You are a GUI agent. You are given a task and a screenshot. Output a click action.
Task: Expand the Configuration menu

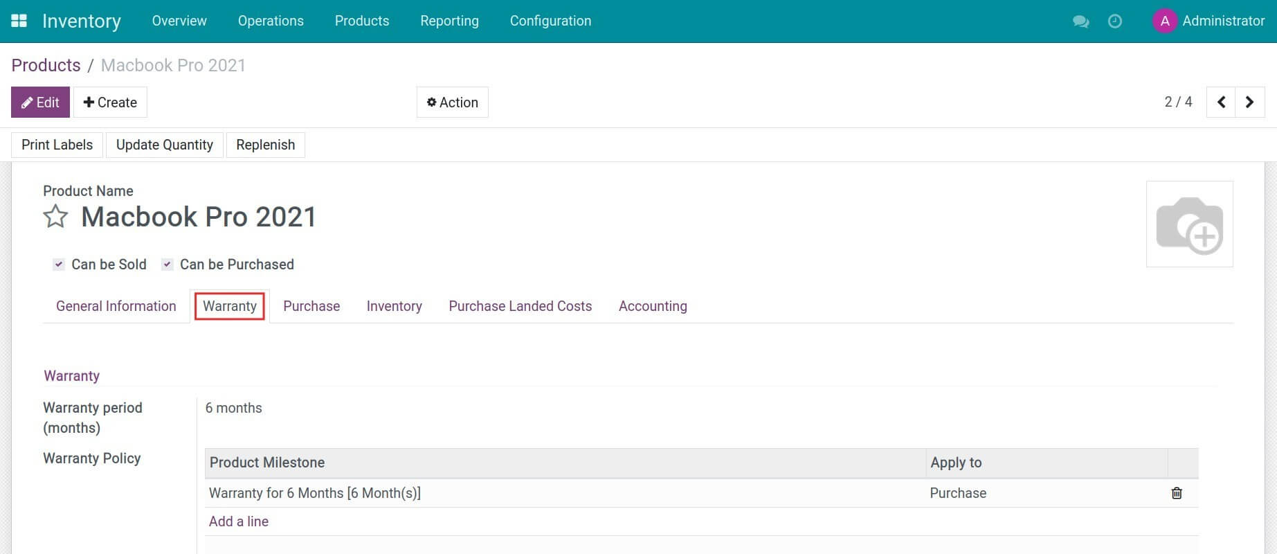(550, 21)
